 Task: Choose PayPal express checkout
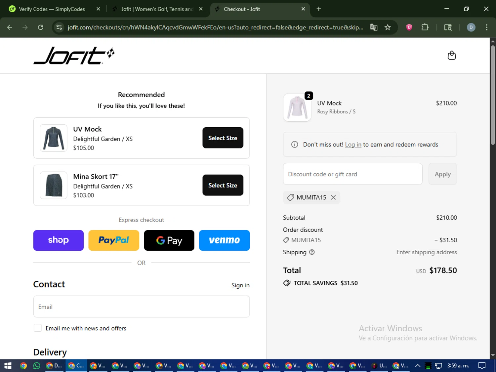114,240
